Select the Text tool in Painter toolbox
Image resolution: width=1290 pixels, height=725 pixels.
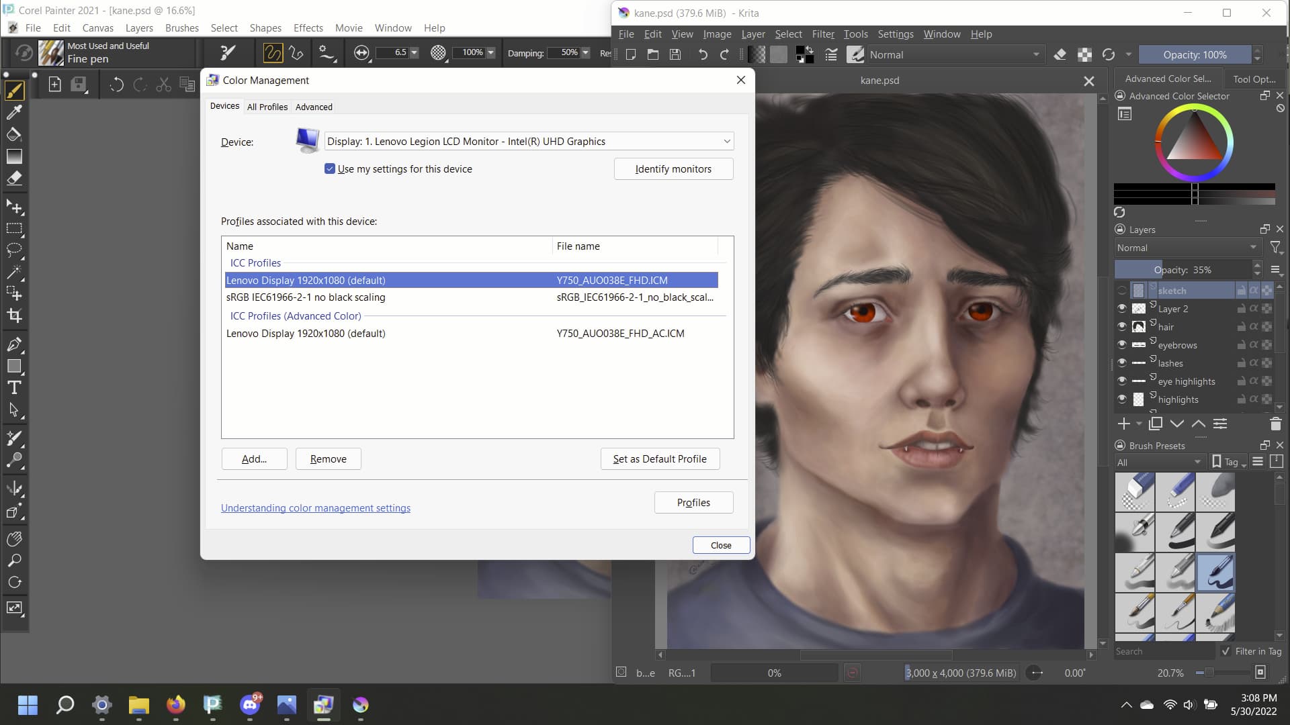14,388
